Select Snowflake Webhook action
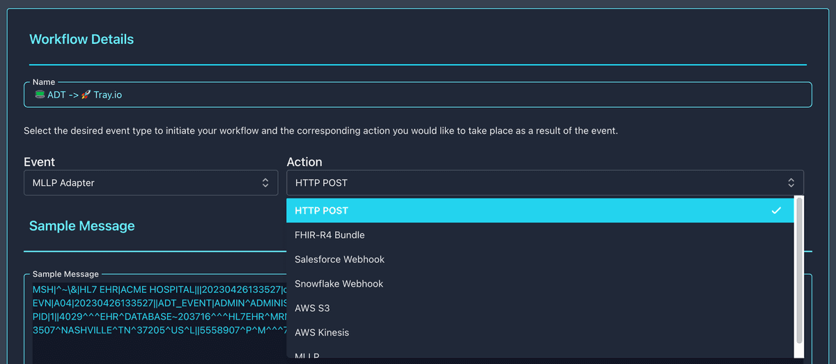 coord(540,283)
